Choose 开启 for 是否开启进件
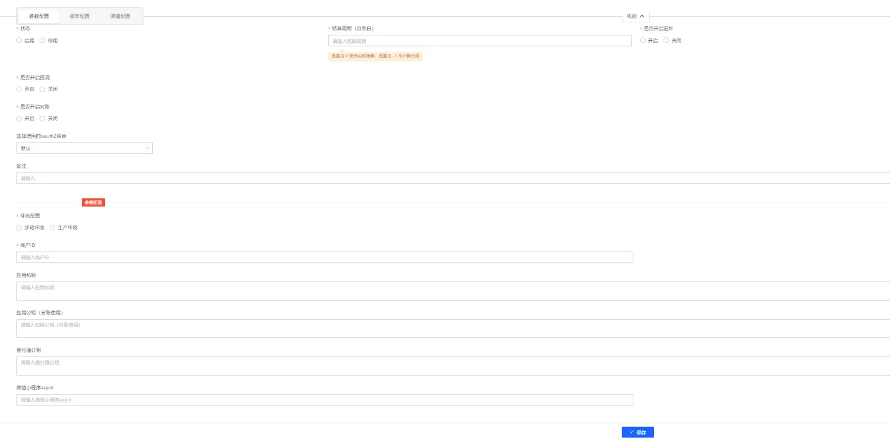The height and width of the screenshot is (441, 890). click(x=643, y=41)
